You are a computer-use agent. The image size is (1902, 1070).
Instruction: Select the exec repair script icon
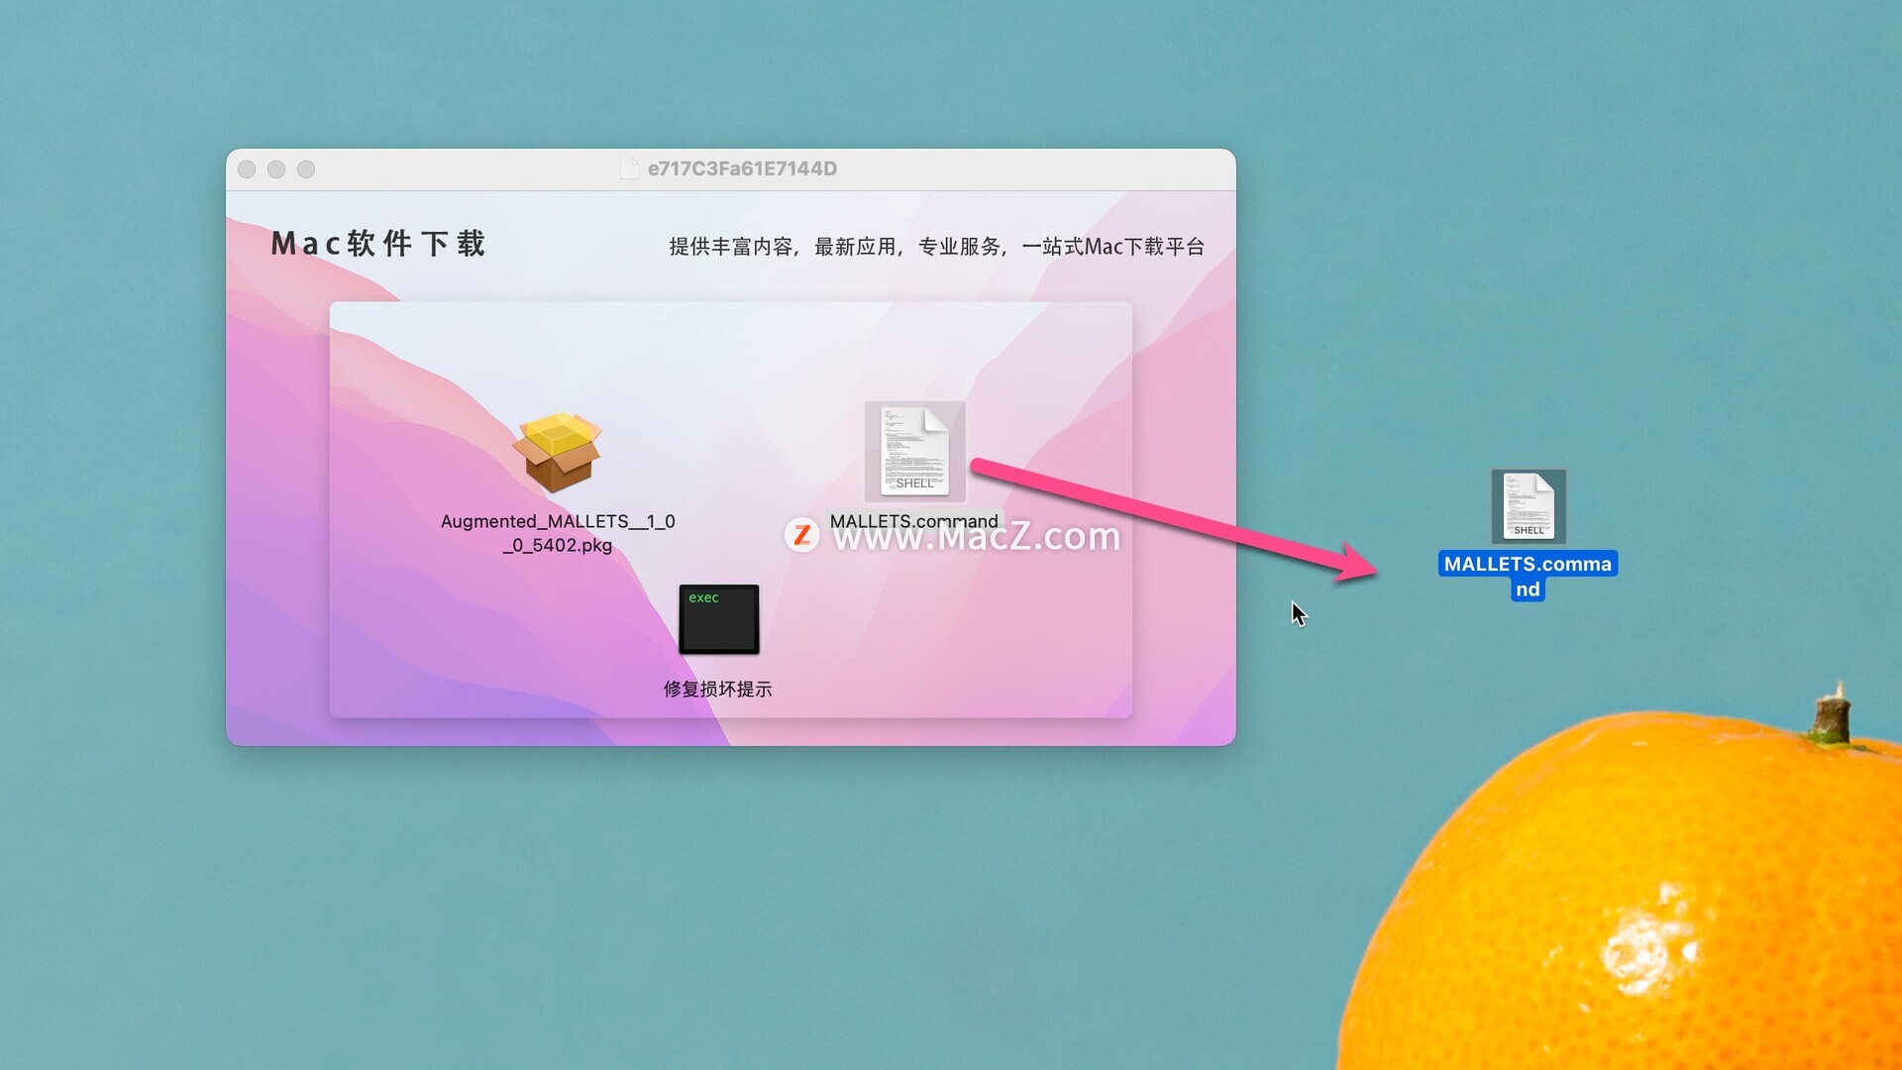[x=719, y=619]
